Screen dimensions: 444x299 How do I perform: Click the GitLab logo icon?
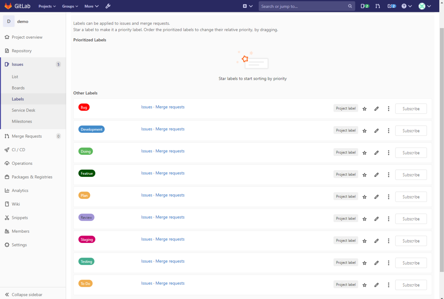(x=8, y=6)
